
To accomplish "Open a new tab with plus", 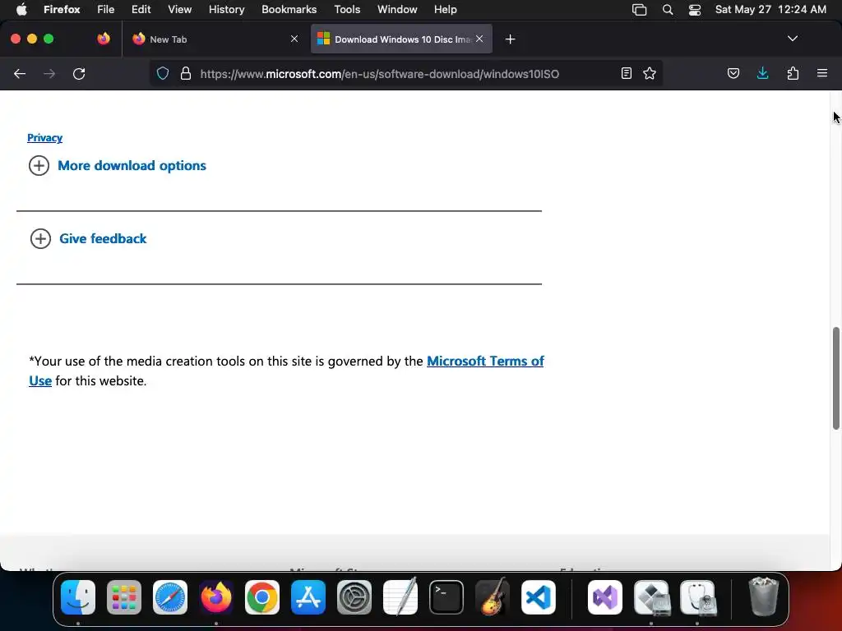I will (510, 39).
